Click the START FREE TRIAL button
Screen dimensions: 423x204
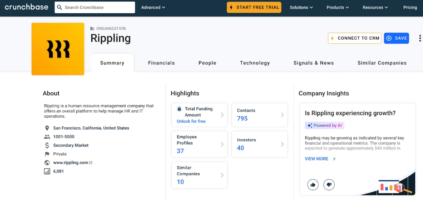[x=254, y=7]
